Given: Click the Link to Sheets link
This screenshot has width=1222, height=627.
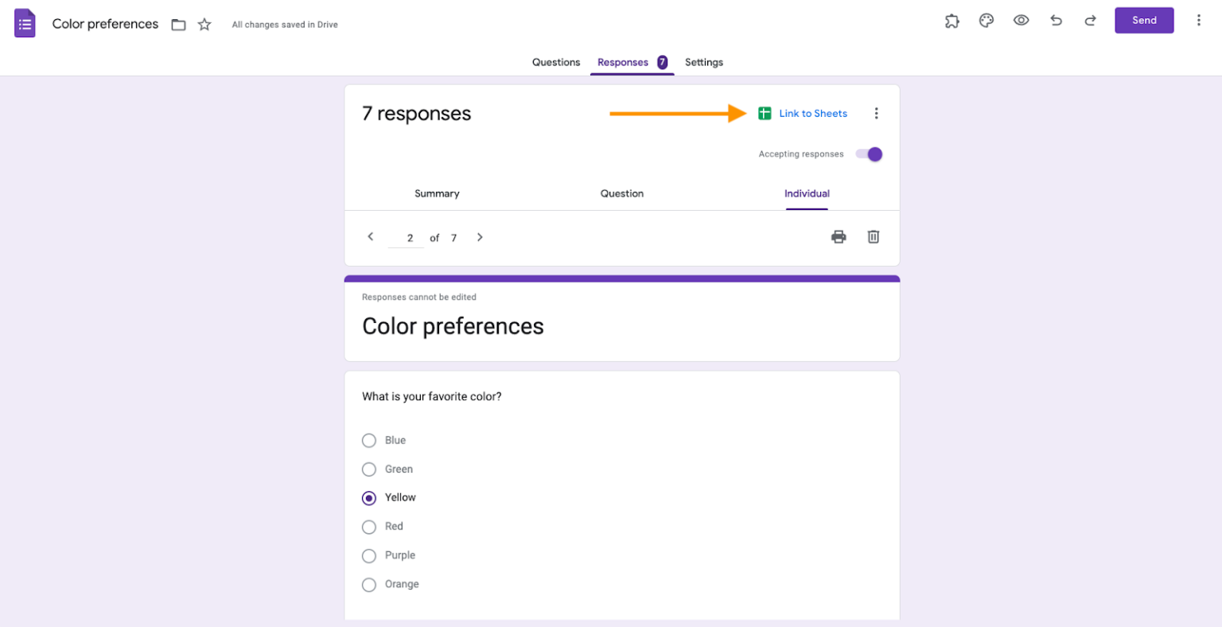Looking at the screenshot, I should coord(812,113).
